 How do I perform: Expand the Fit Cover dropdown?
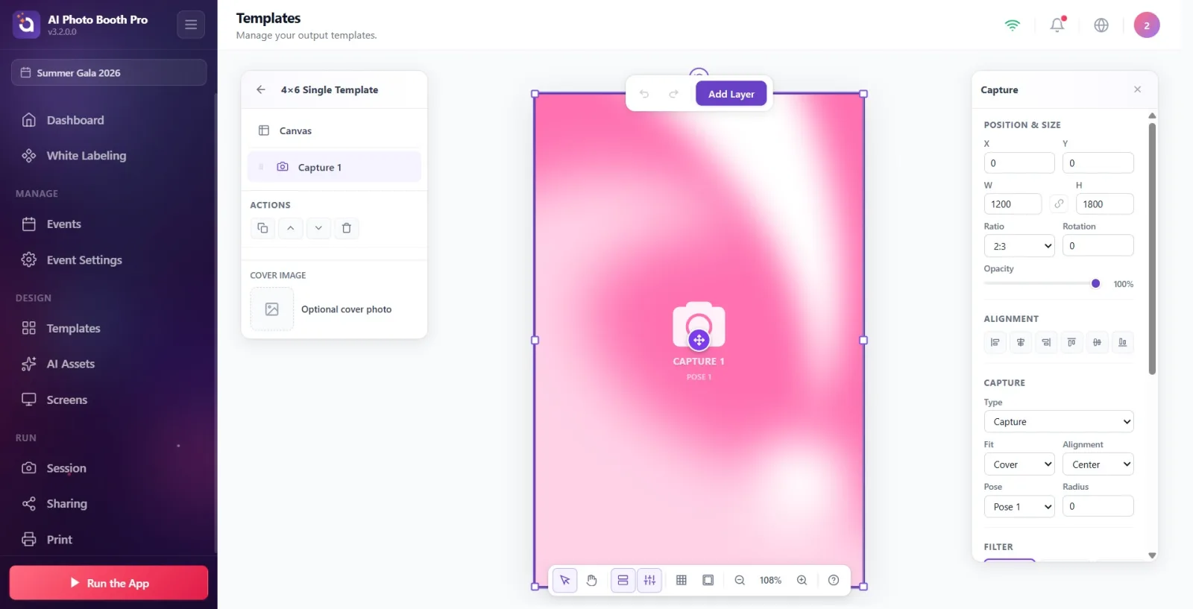[x=1019, y=464]
